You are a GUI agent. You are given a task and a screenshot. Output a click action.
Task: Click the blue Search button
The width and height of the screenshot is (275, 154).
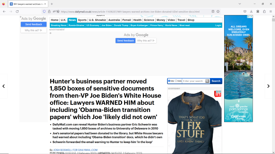click(216, 81)
